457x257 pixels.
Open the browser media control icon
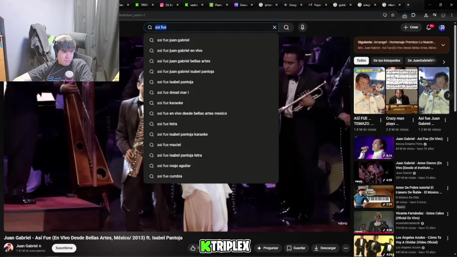tap(435, 15)
